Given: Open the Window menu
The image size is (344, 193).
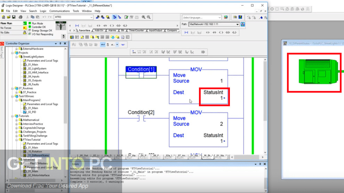Looking at the screenshot, I should pyautogui.click(x=87, y=11).
